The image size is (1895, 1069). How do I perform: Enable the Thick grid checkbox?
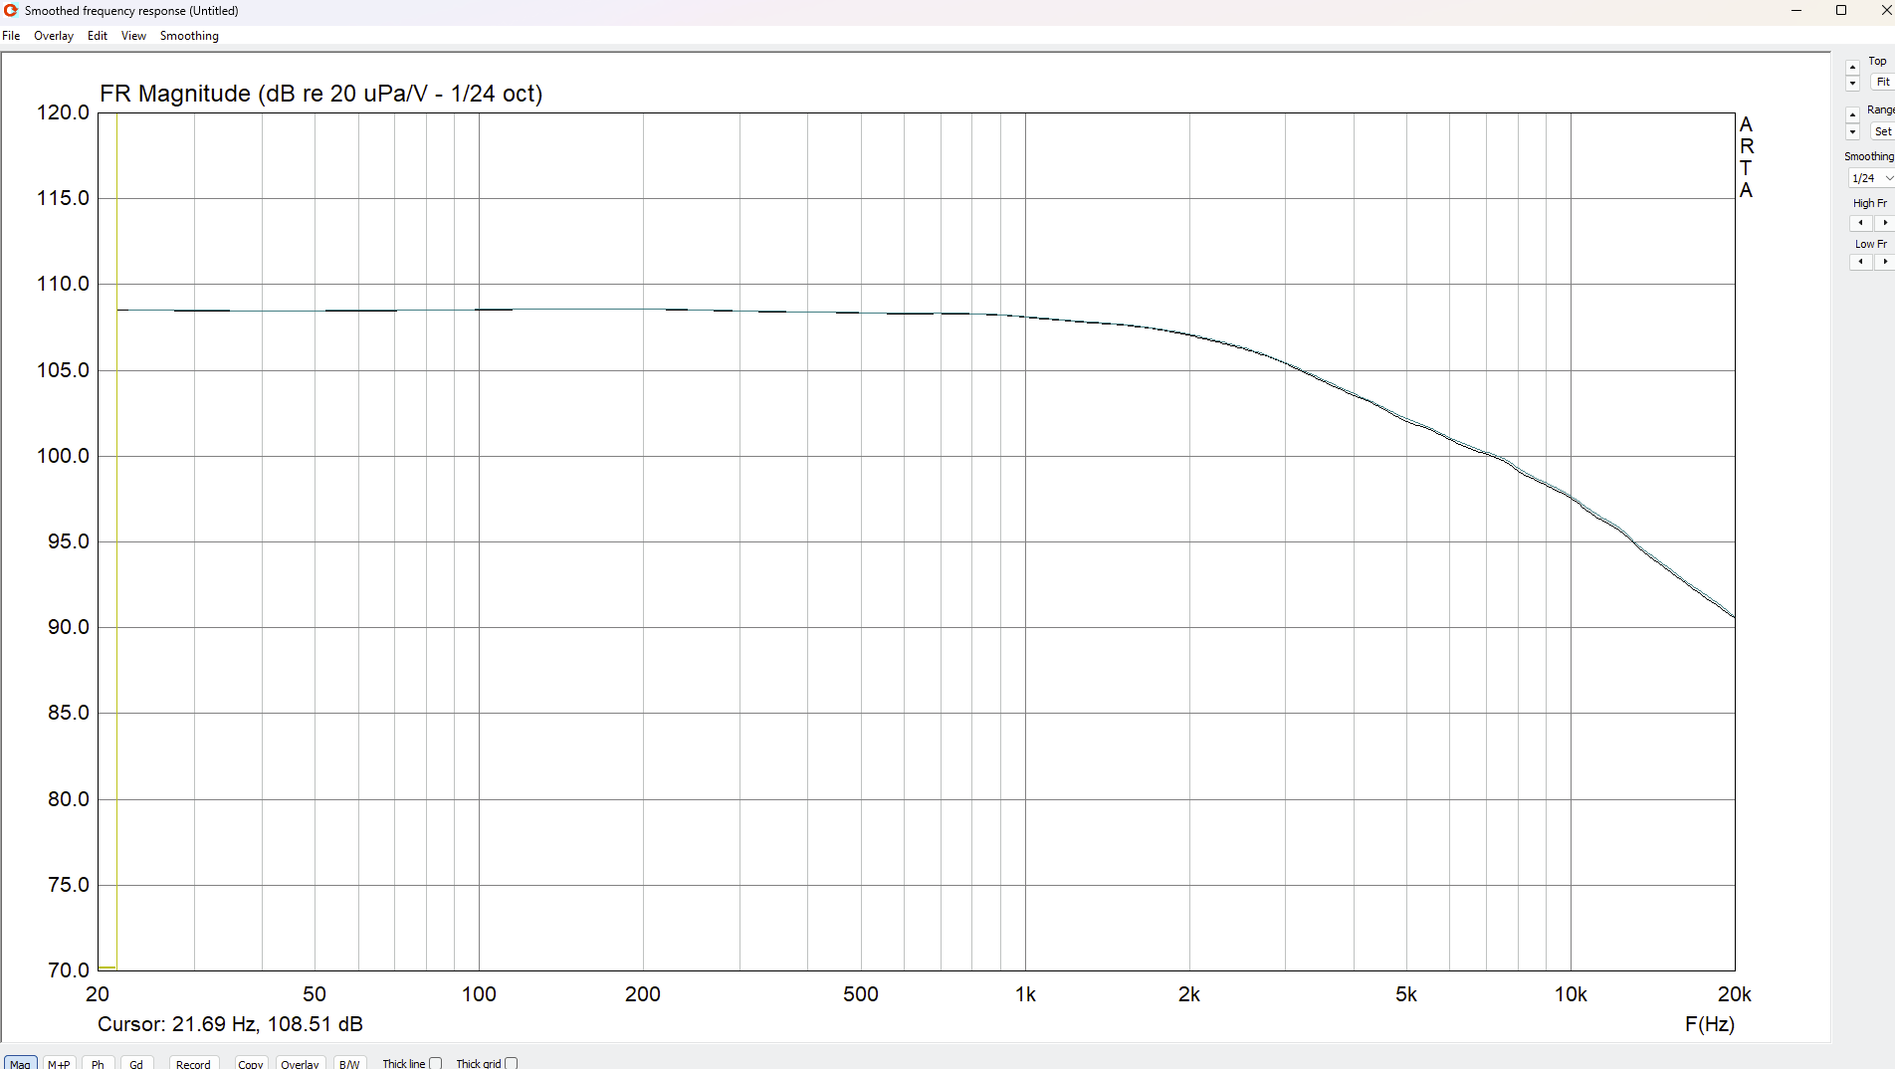511,1063
